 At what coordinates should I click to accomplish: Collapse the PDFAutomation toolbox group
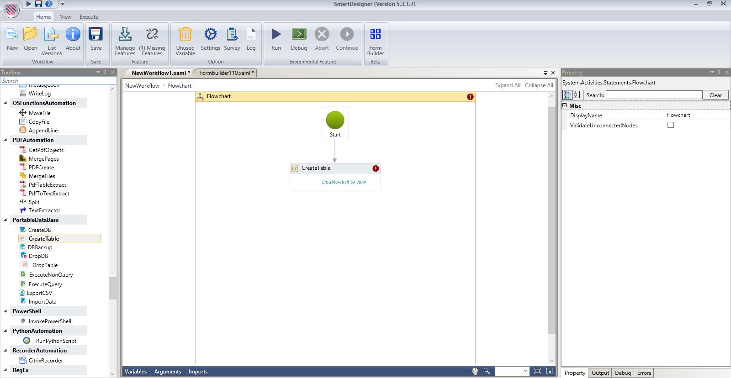click(x=5, y=140)
